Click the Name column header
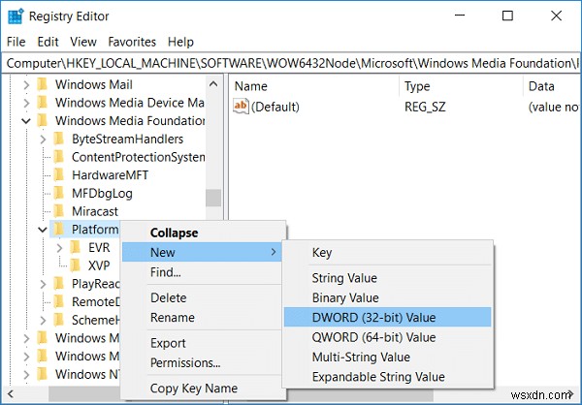This screenshot has width=582, height=405. coord(314,86)
